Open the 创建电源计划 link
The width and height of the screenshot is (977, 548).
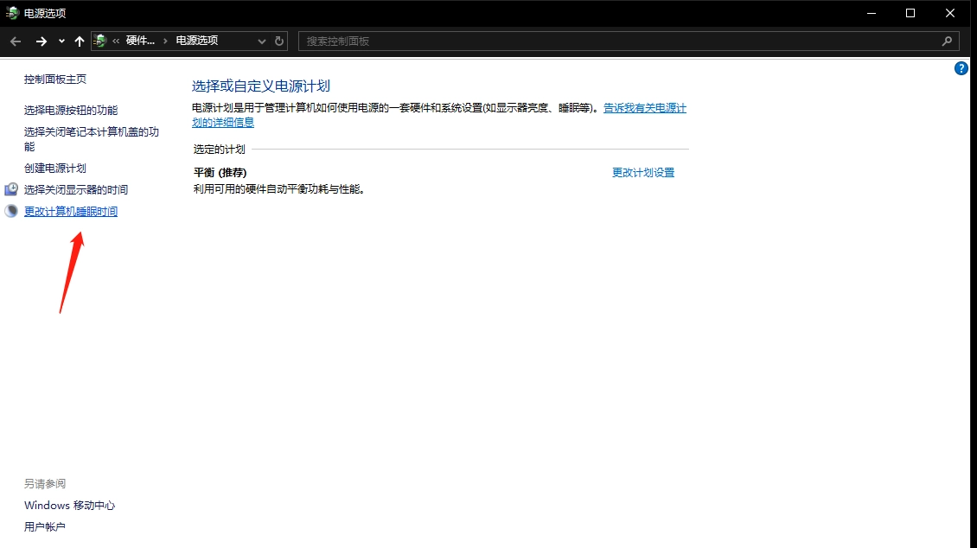click(x=55, y=169)
